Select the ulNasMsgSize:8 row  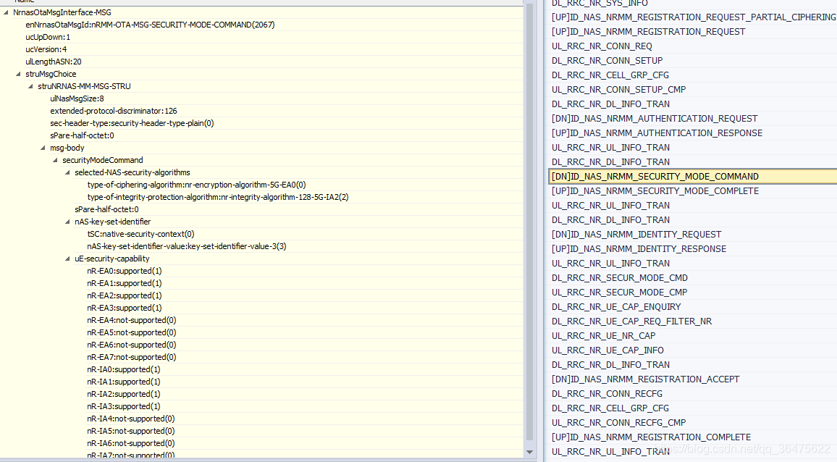[x=77, y=98]
